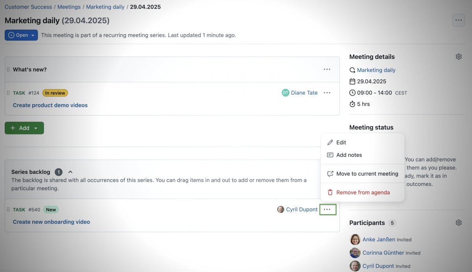Go to Meetings in the breadcrumb
The width and height of the screenshot is (472, 272).
pos(69,7)
